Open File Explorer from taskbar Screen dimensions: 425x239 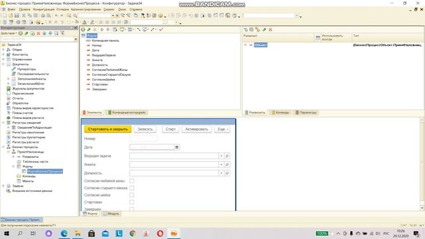click(x=78, y=233)
